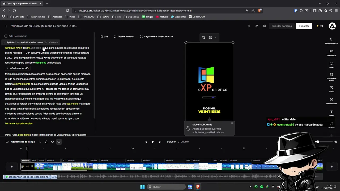This screenshot has height=191, width=340.
Task: Skip to previous clip
Action: click(146, 142)
